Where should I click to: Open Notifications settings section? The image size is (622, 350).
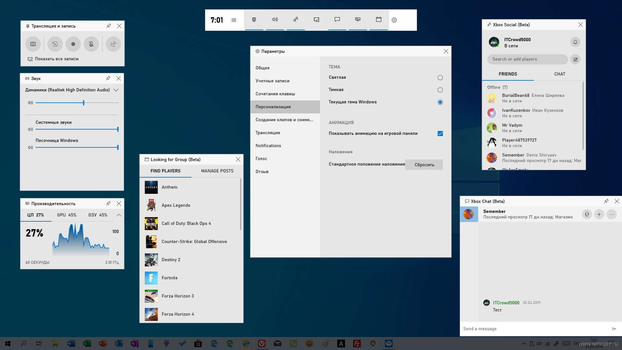point(285,146)
